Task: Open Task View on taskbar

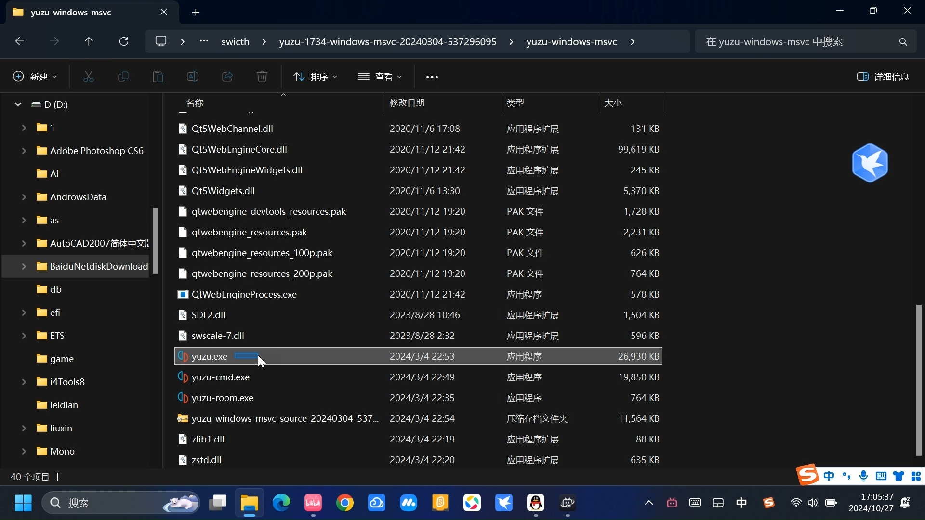Action: [218, 503]
